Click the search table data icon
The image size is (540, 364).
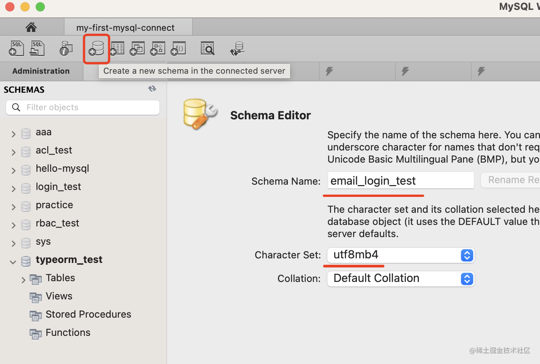208,49
